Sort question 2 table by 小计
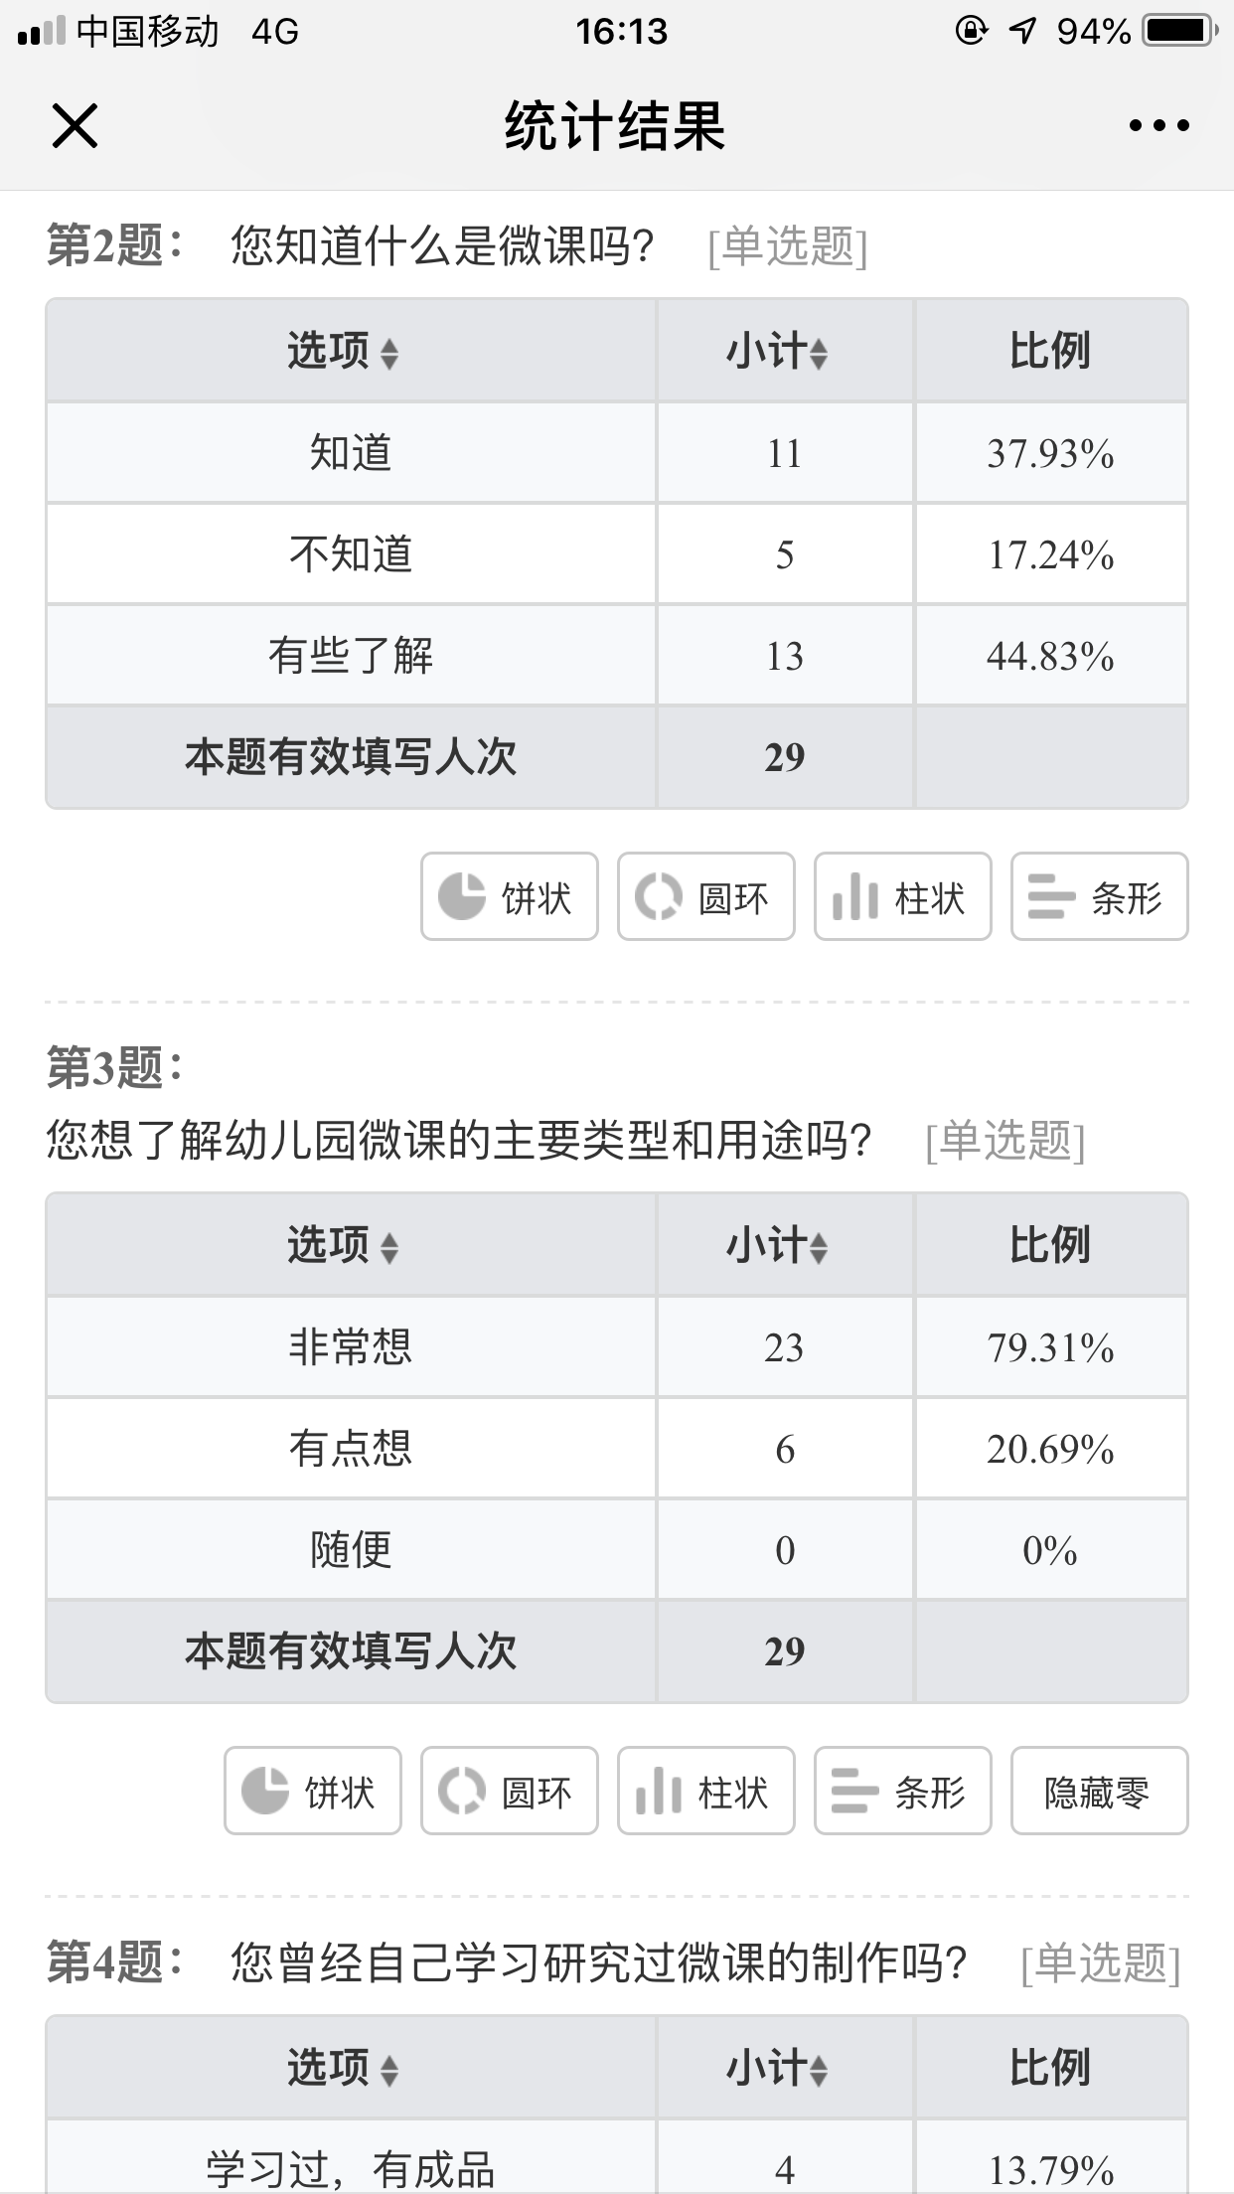 coord(777,351)
